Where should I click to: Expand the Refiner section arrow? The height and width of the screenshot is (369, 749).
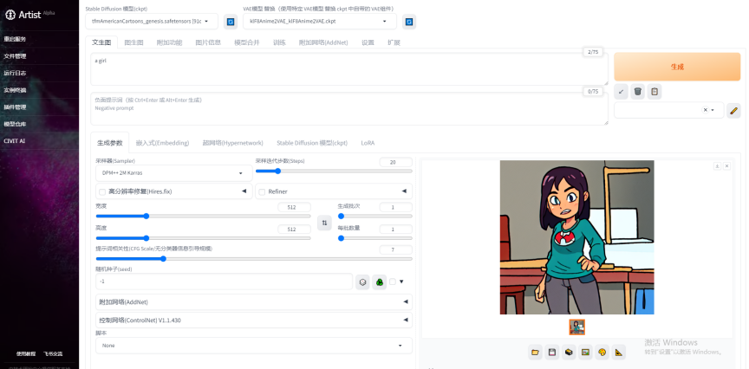click(404, 191)
